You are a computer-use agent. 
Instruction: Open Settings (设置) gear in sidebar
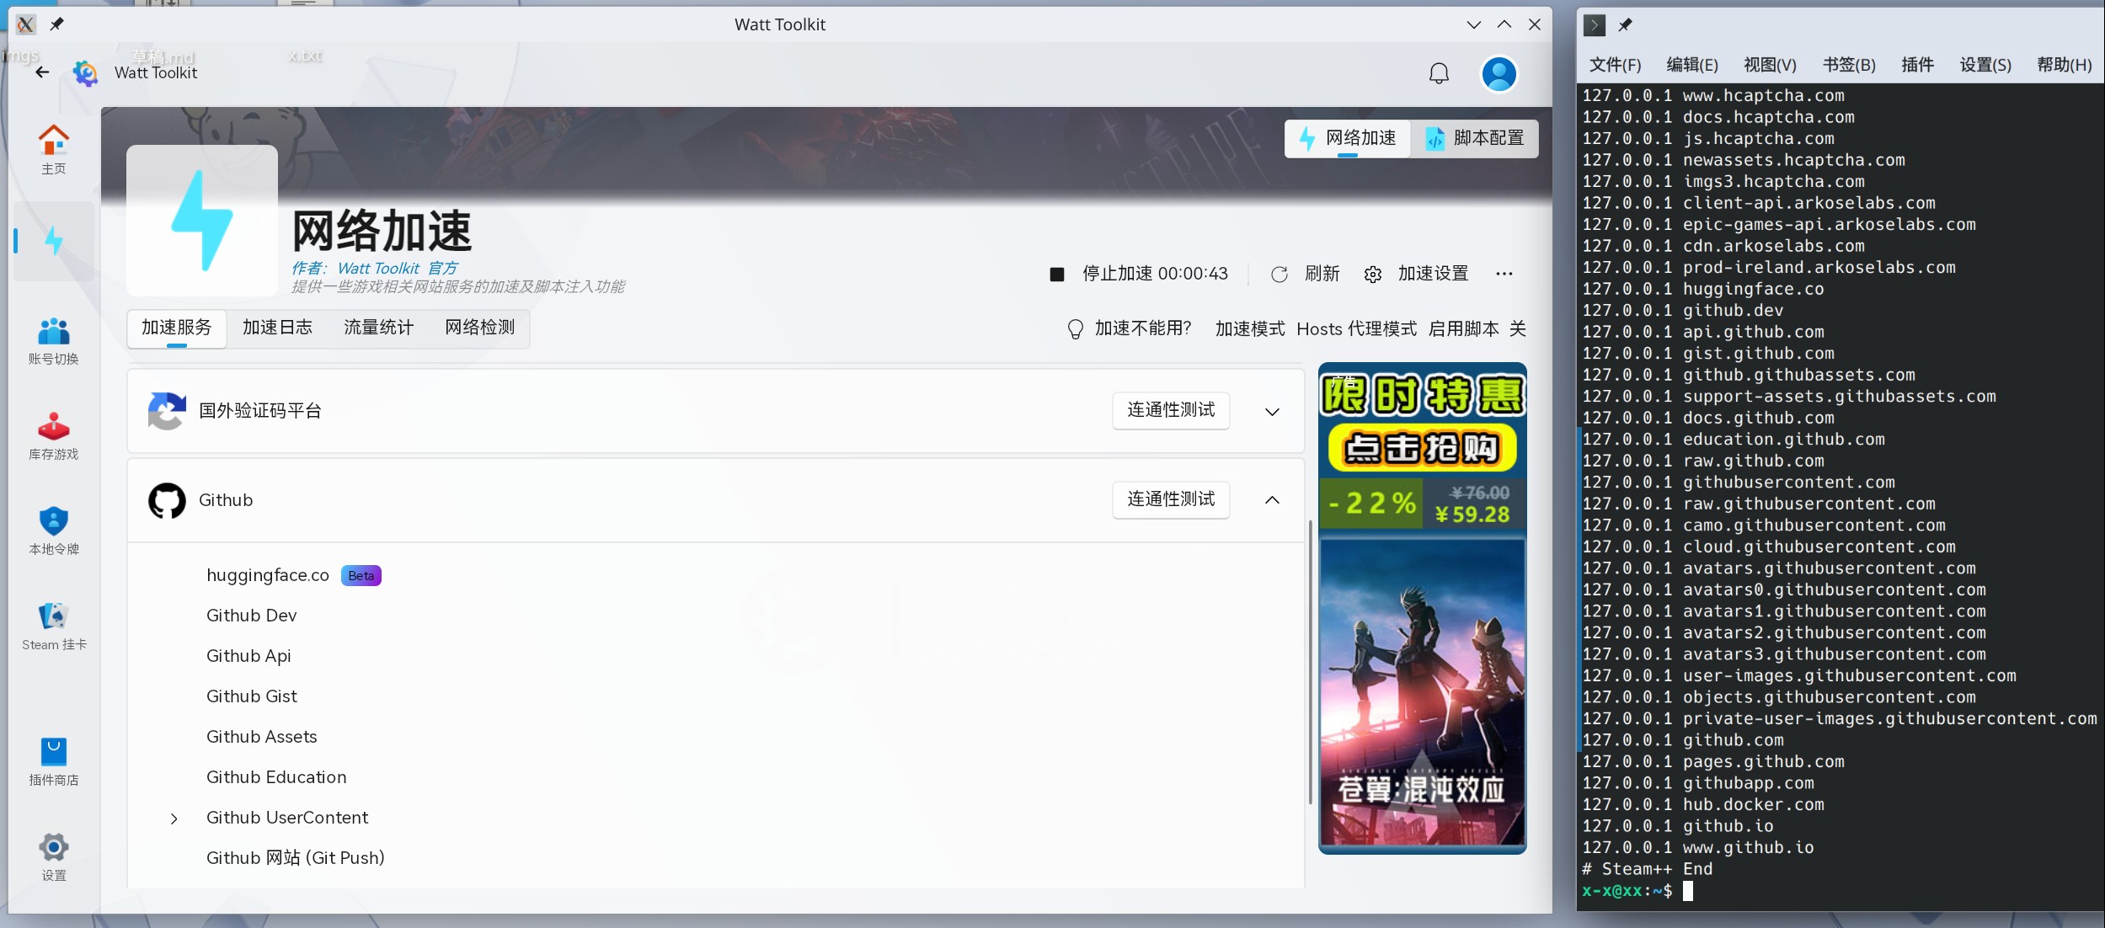click(53, 857)
